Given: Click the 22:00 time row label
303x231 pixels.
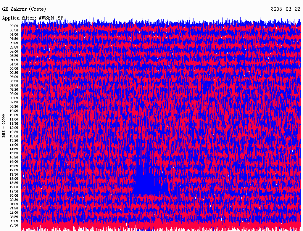Looking at the screenshot, I should 14,212.
